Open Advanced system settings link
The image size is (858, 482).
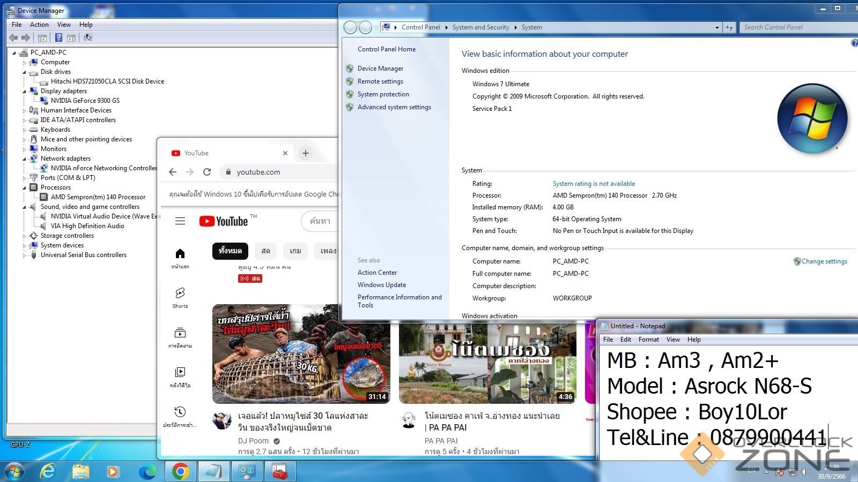394,107
